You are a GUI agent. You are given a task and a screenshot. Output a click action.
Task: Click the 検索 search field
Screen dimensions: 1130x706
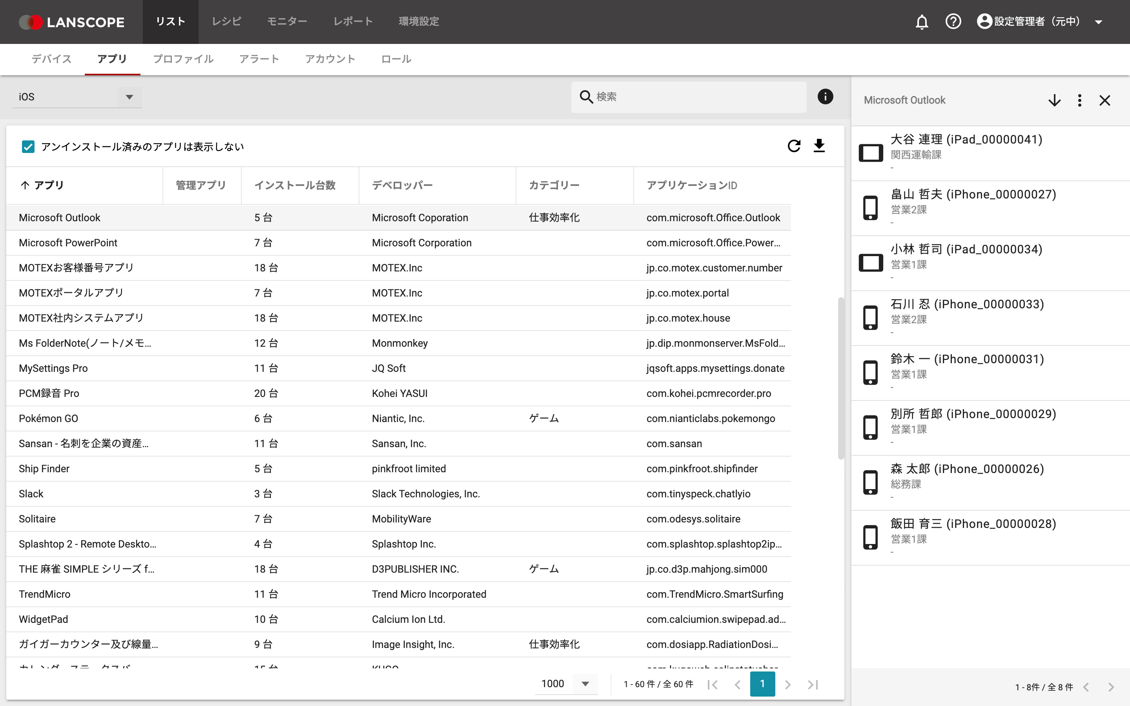[689, 96]
